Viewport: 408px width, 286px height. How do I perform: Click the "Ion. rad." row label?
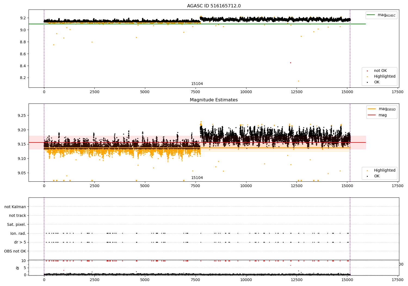click(18, 233)
